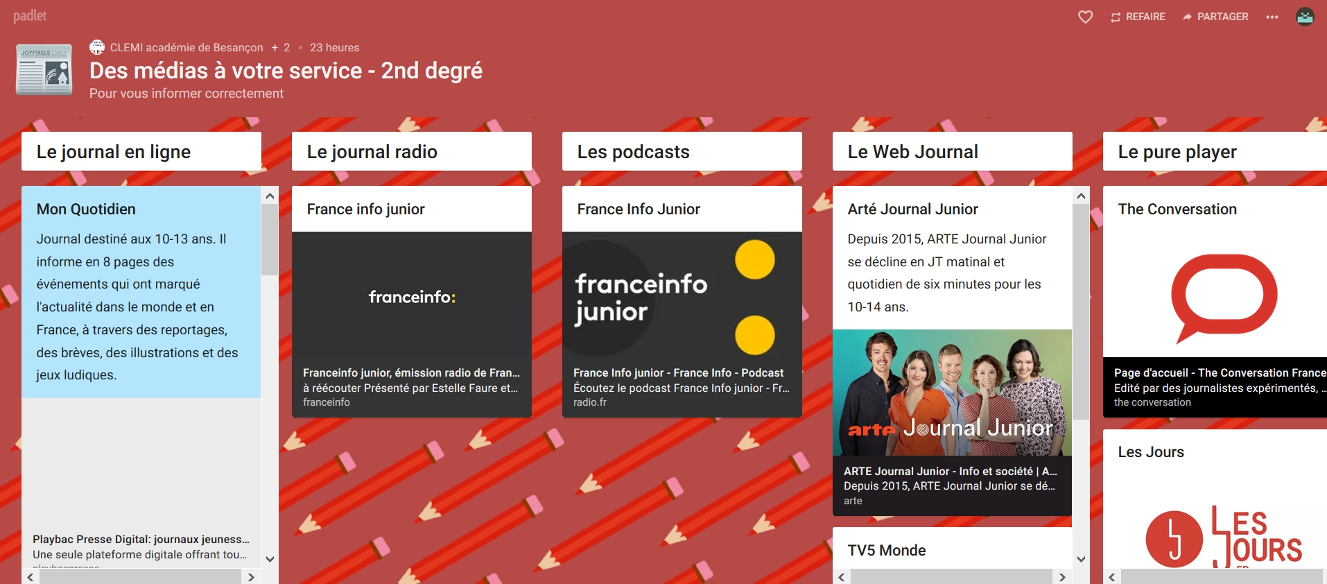
Task: Select the Le journal radio column header
Action: pyautogui.click(x=412, y=151)
